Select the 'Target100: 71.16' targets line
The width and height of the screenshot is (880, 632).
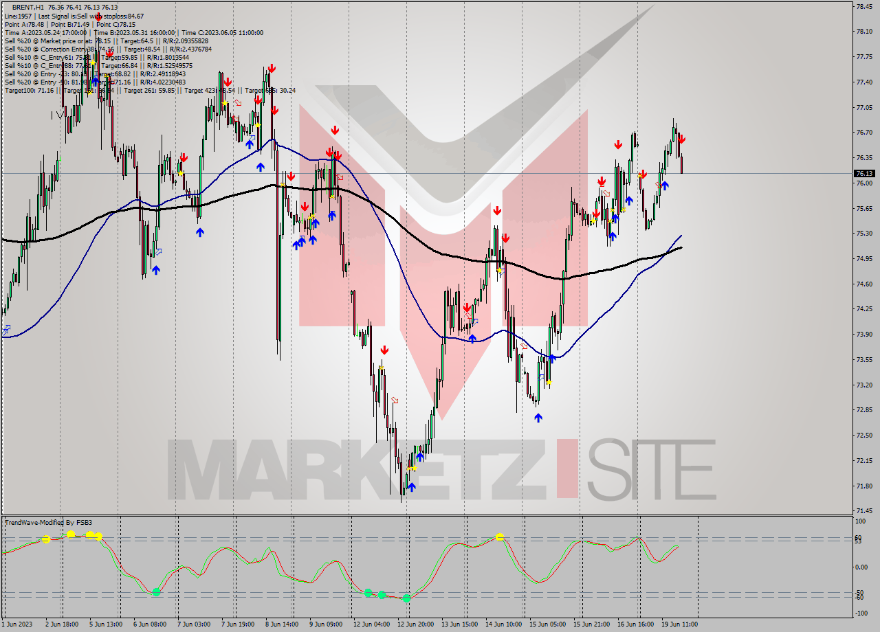click(x=150, y=90)
